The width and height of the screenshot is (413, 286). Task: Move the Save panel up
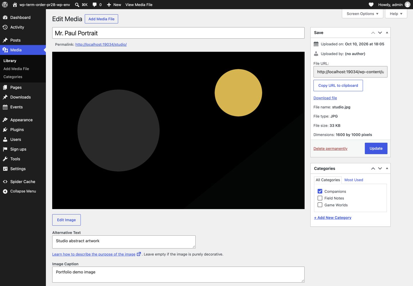pos(373,33)
